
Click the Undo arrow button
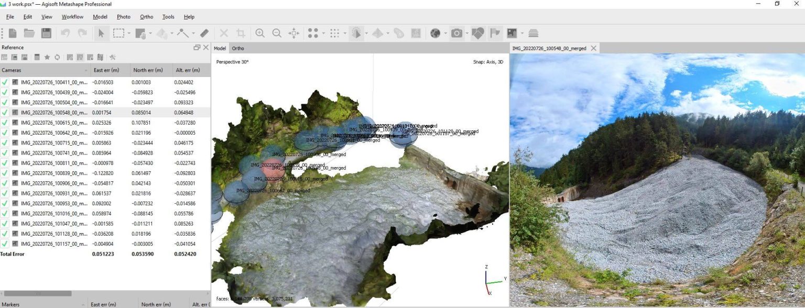click(66, 33)
